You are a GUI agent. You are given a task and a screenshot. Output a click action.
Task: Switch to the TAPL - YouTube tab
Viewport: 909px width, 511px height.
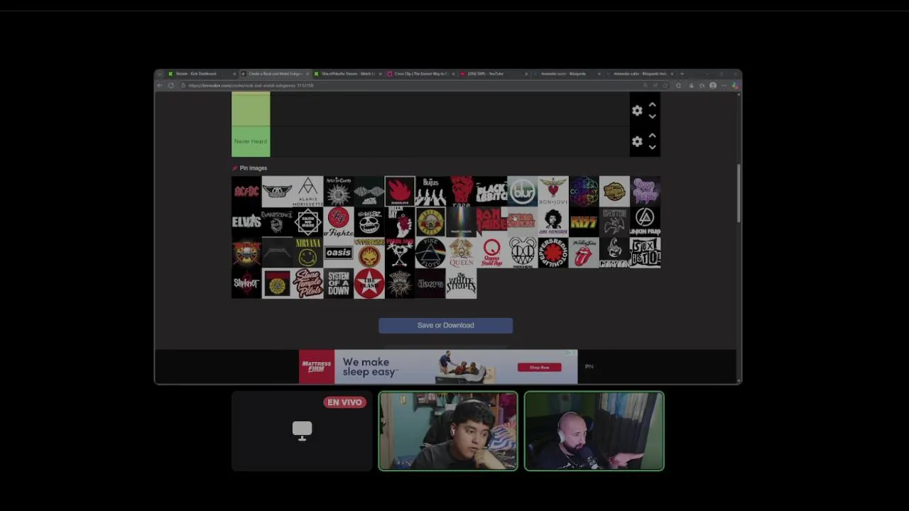pos(494,74)
